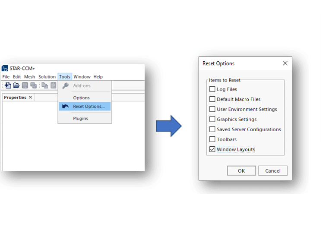Enable the Log Files checkbox
Viewport: 326px width, 249px height.
pos(212,89)
